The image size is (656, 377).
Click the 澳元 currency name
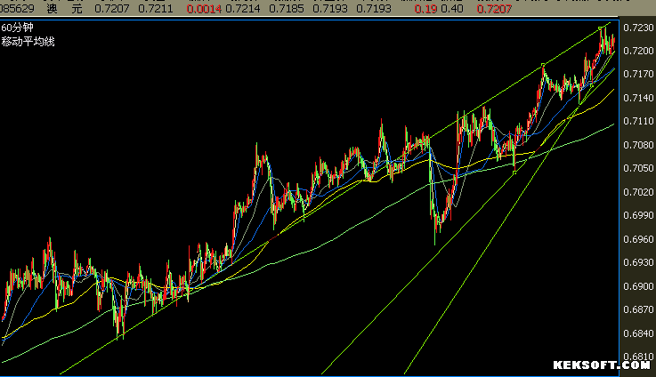[x=64, y=8]
